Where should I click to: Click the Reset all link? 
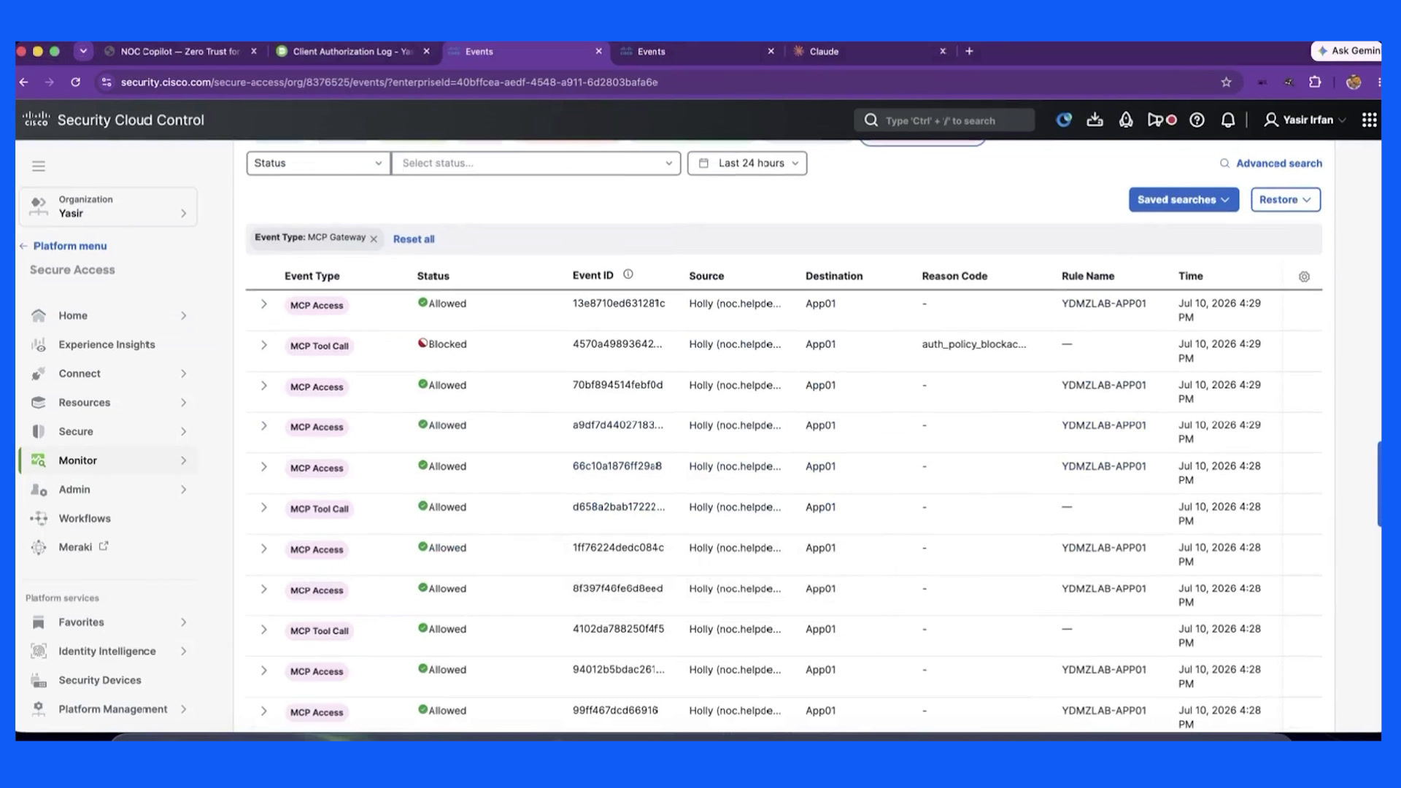pos(414,239)
